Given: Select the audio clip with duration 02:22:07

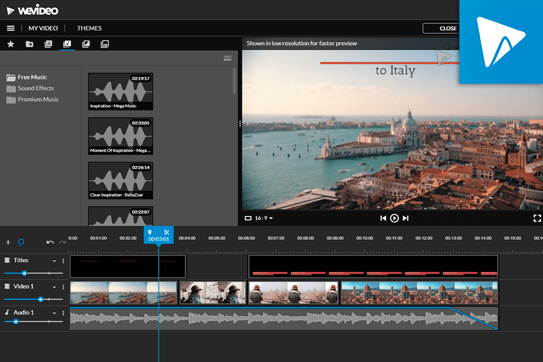Looking at the screenshot, I should click(x=120, y=216).
